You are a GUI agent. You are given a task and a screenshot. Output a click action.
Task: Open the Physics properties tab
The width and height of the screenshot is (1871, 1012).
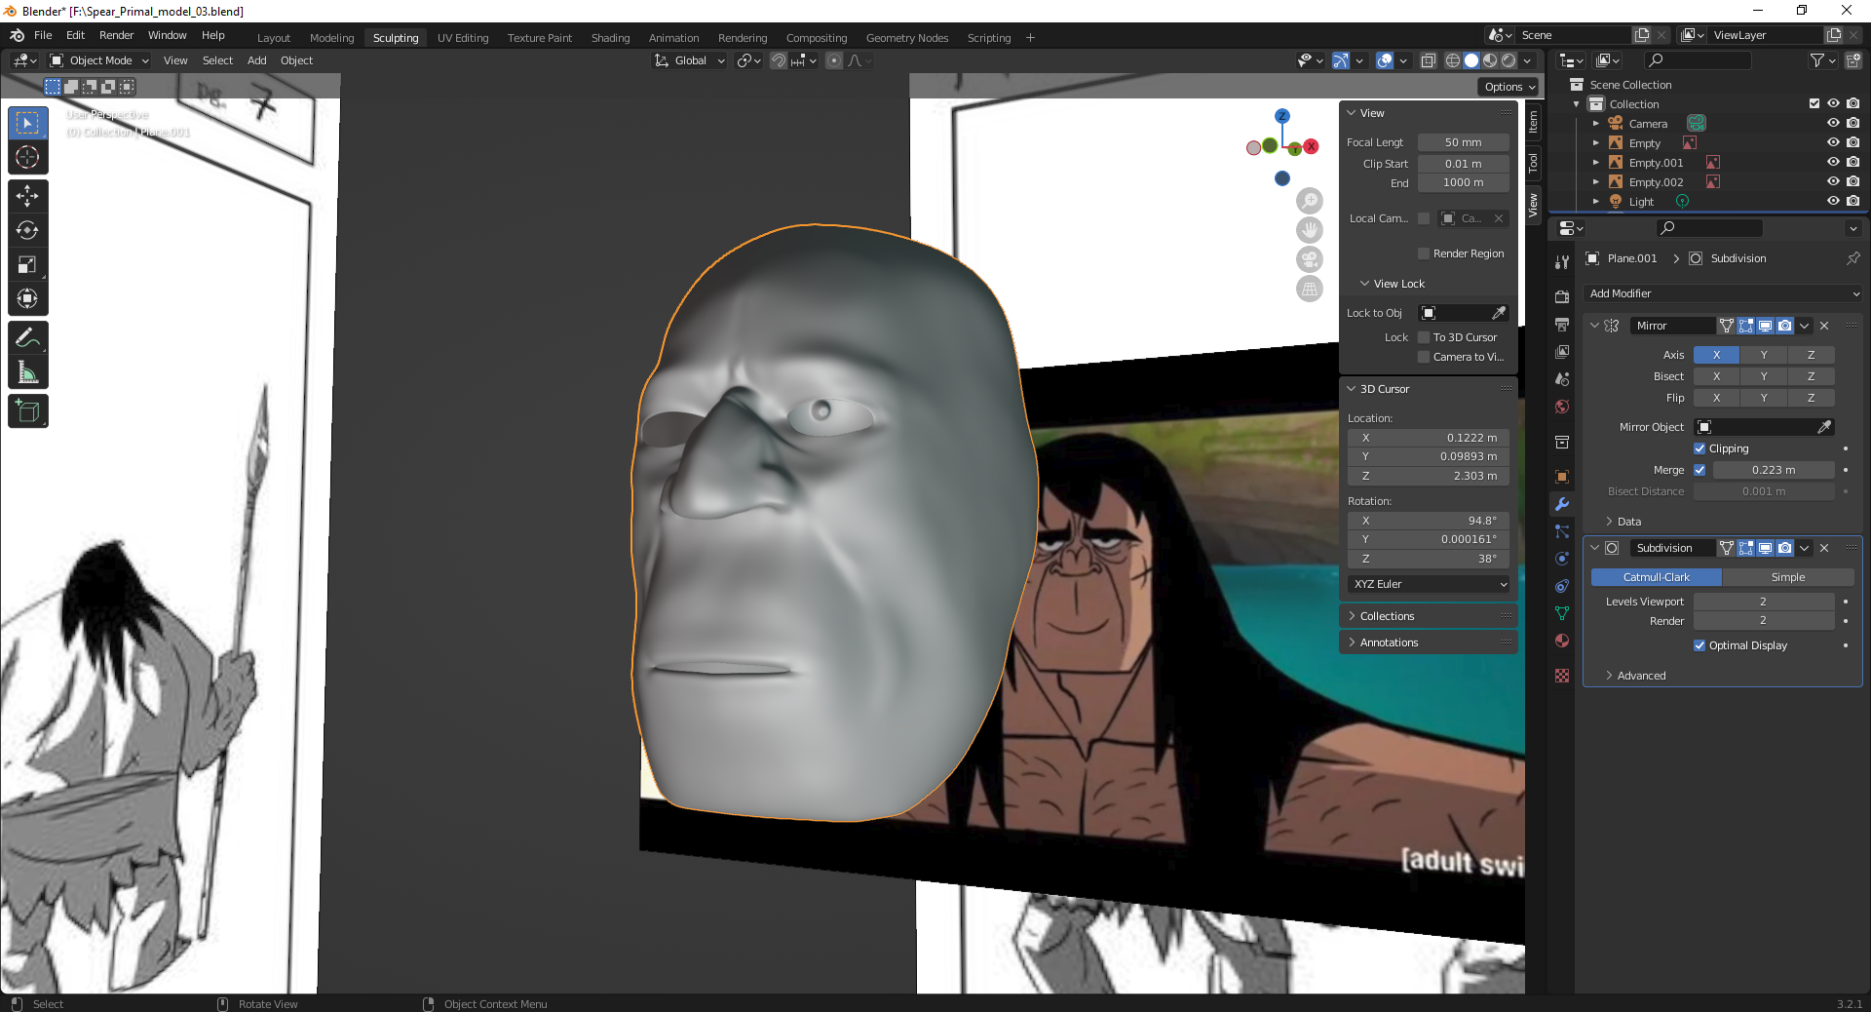point(1562,559)
